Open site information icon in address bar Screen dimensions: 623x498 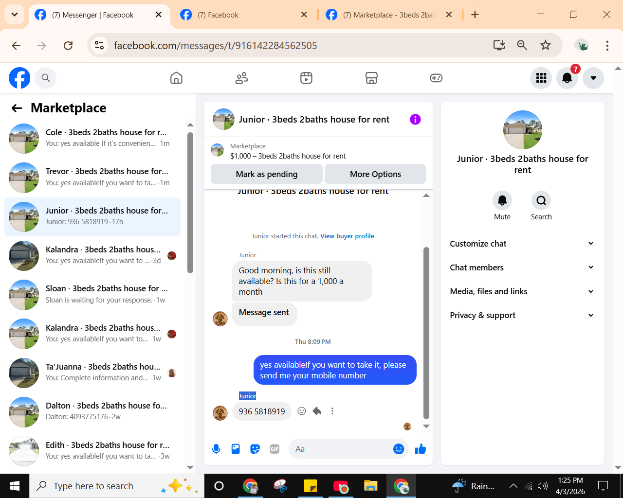(99, 45)
